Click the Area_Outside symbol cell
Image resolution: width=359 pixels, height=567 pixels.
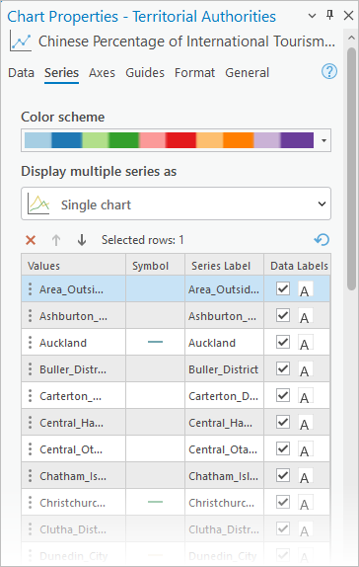[x=155, y=288]
